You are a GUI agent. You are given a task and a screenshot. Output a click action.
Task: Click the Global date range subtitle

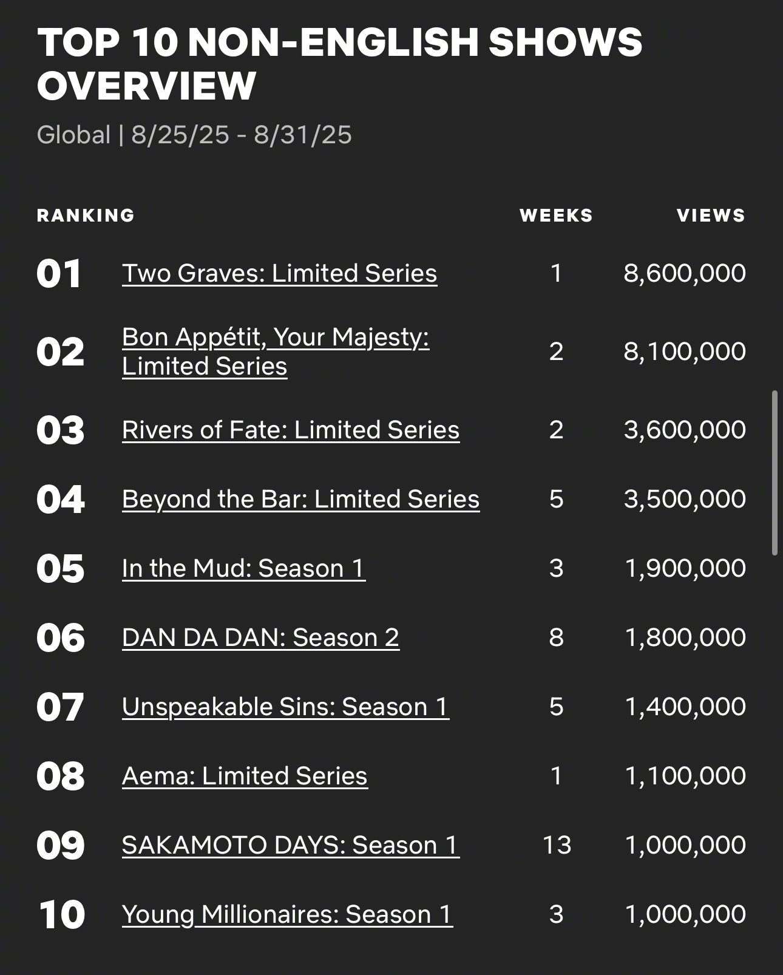coord(194,135)
